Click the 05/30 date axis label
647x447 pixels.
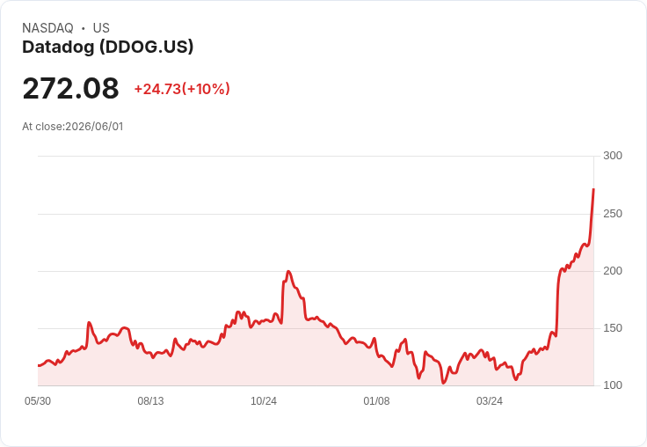tap(38, 401)
